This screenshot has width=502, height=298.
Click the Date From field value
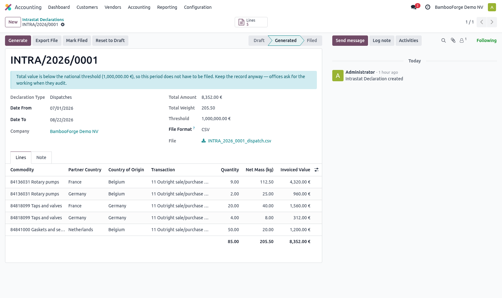[x=61, y=108]
